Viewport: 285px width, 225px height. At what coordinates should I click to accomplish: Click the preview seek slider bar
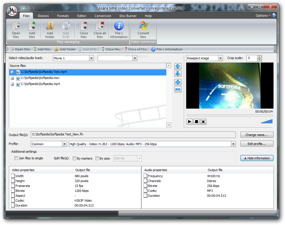[230, 116]
